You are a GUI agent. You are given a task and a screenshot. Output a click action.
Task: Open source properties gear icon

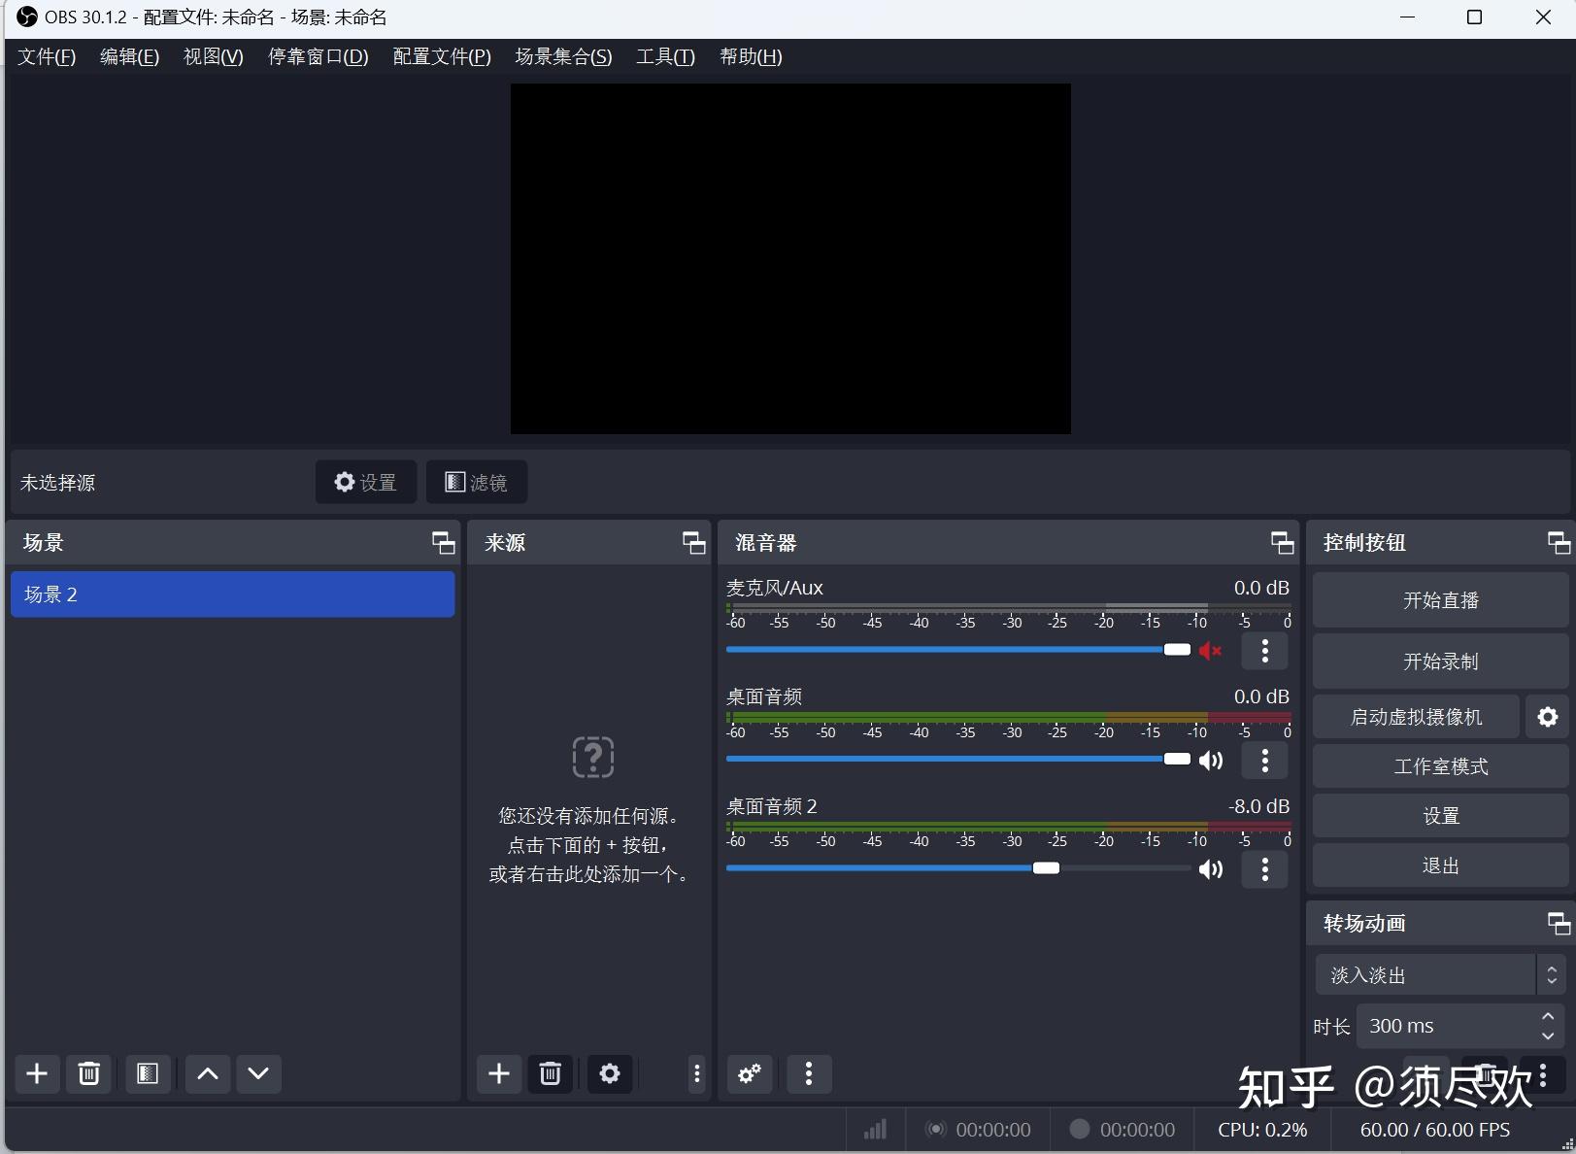(x=609, y=1074)
